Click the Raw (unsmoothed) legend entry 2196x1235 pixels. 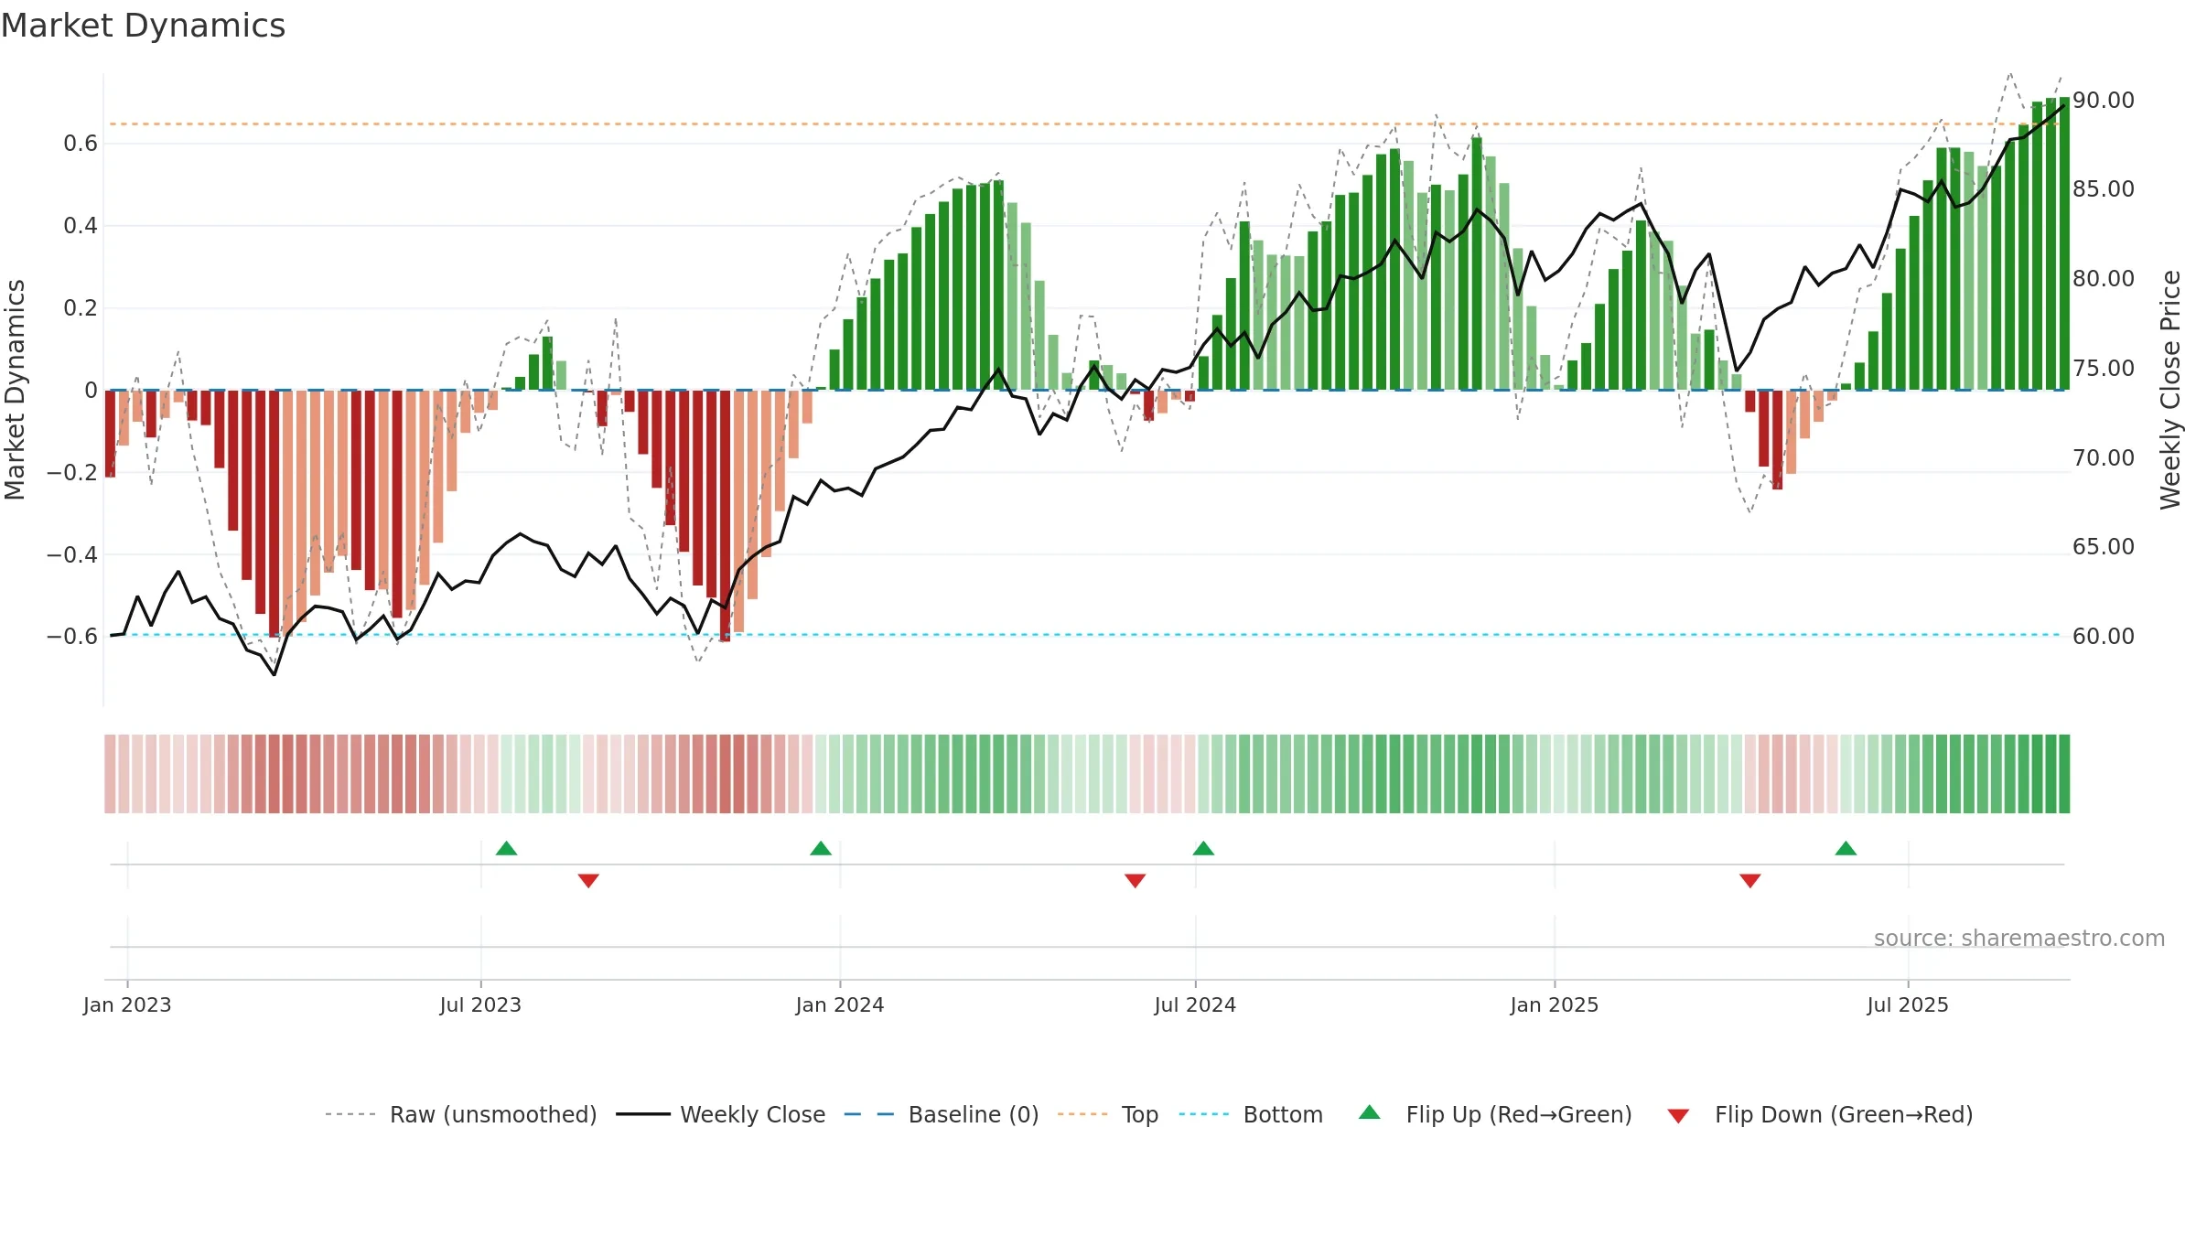[x=461, y=1114]
